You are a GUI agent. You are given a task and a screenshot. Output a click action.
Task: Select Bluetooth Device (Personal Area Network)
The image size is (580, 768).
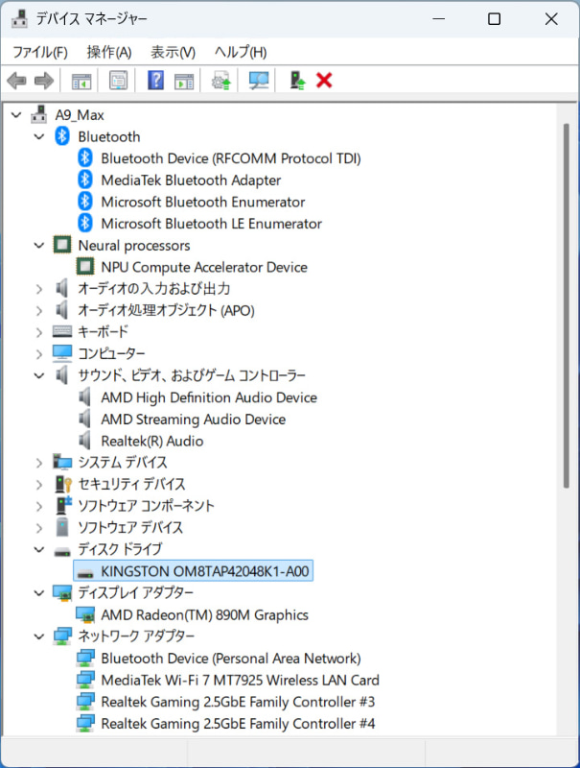click(231, 658)
